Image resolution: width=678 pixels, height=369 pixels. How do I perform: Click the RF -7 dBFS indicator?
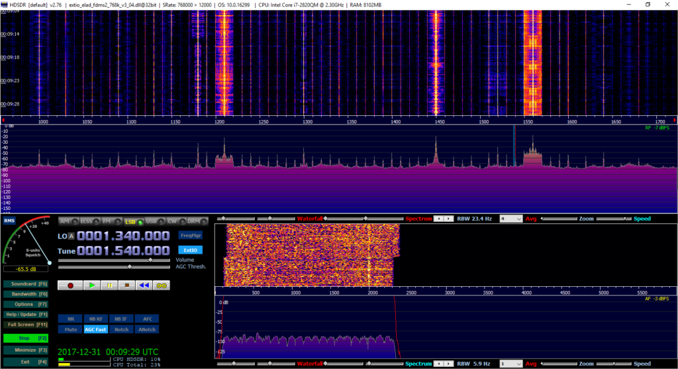coord(657,128)
